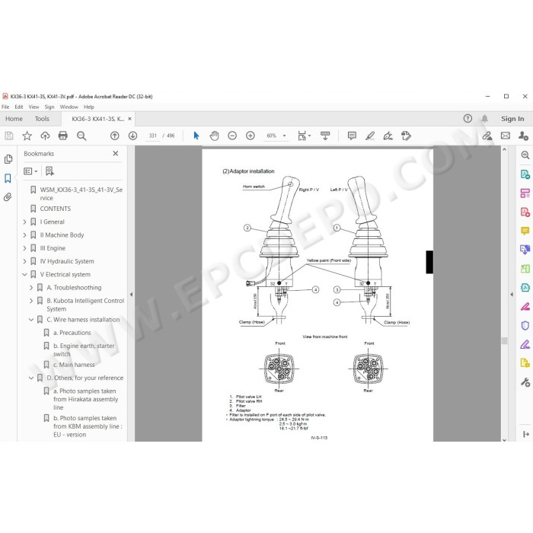Switch to the Tools tab
Image resolution: width=533 pixels, height=533 pixels.
pos(42,119)
